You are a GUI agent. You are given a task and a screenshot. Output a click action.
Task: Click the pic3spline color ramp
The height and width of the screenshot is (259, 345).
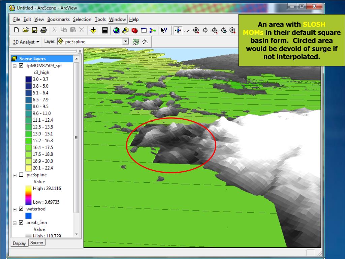[x=29, y=195]
